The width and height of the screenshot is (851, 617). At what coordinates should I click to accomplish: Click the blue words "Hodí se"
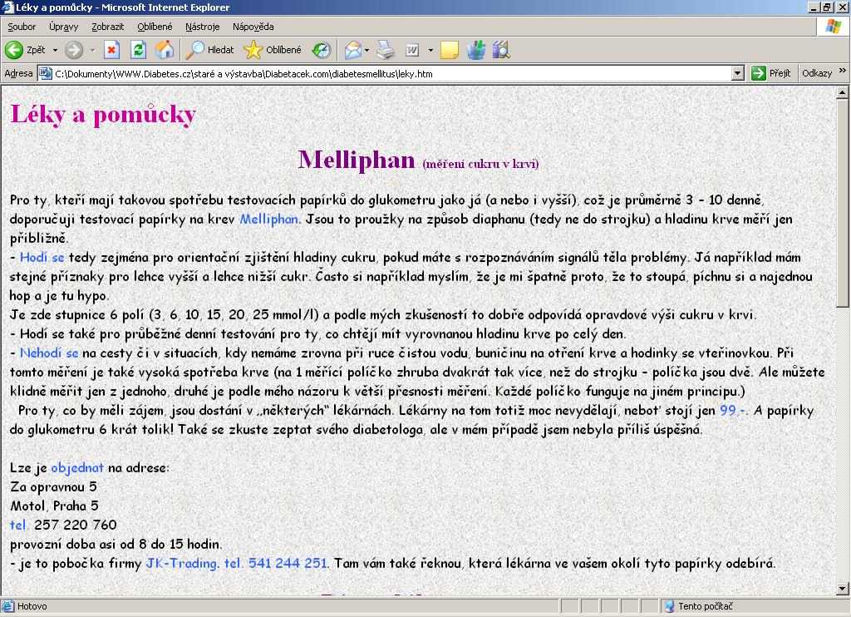coord(42,257)
